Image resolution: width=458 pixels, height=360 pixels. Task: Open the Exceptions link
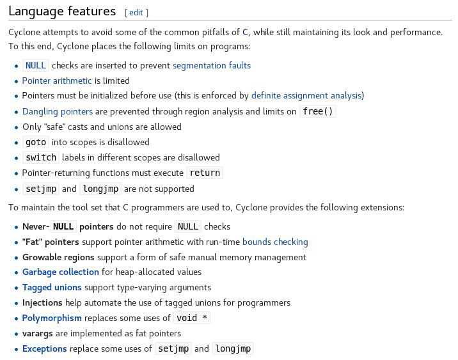pyautogui.click(x=44, y=349)
